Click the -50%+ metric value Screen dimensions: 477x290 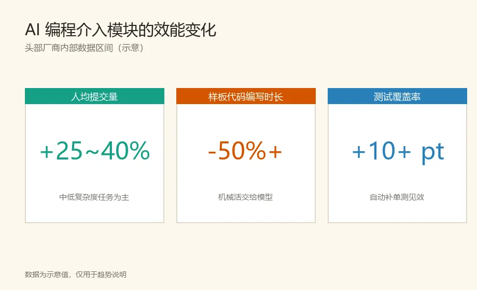pos(245,151)
